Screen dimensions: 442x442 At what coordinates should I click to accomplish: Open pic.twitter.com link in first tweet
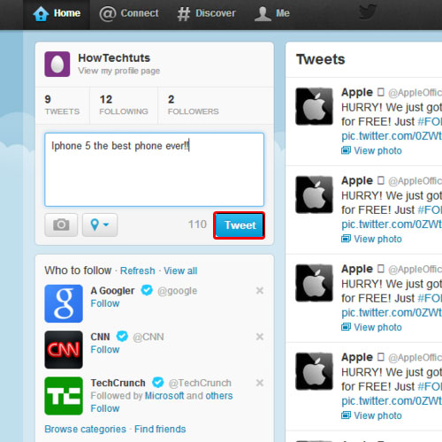tap(392, 136)
